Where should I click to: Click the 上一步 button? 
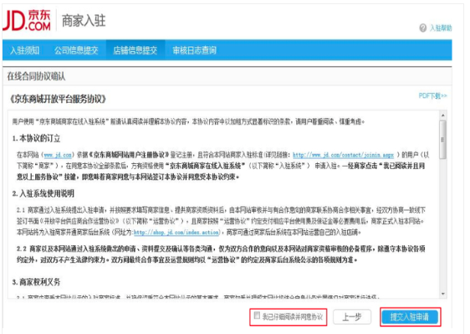point(352,317)
